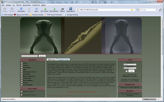This screenshot has height=102, width=164.
Task: Open FAQ navigation link
Action: (x=24, y=70)
